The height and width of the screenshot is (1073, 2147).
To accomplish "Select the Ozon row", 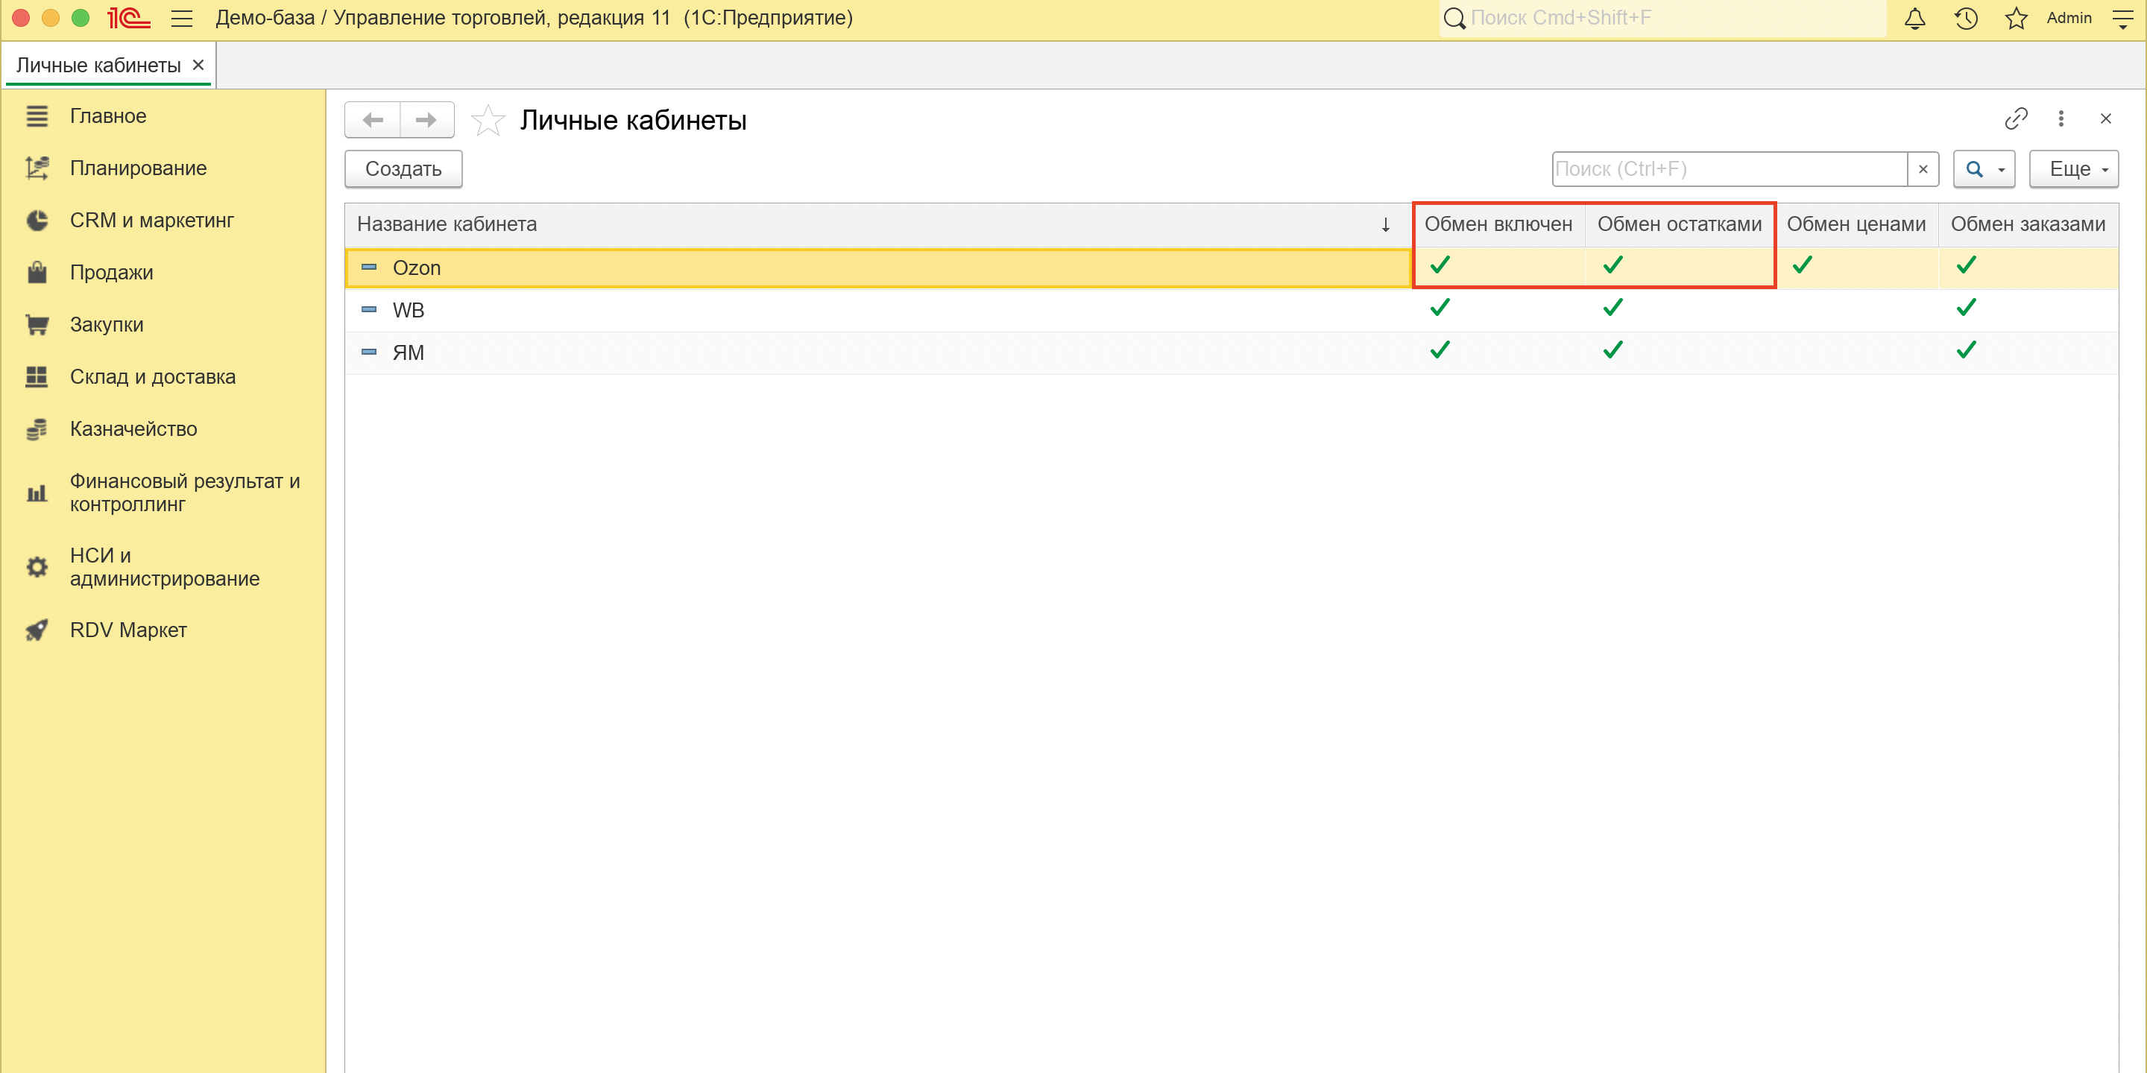I will coord(1232,268).
